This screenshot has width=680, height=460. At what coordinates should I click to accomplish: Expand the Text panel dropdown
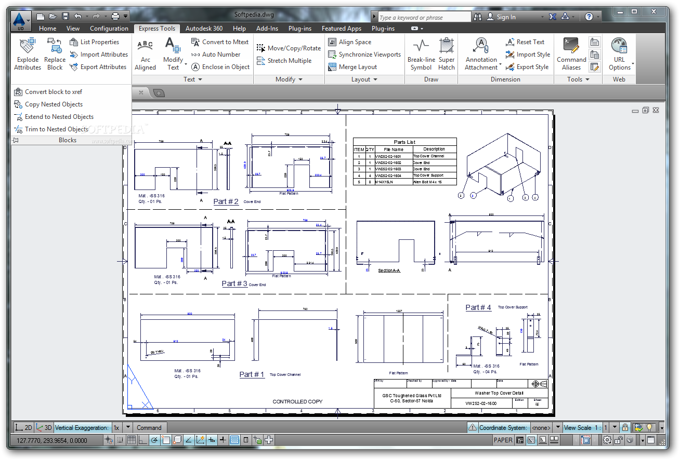click(193, 79)
